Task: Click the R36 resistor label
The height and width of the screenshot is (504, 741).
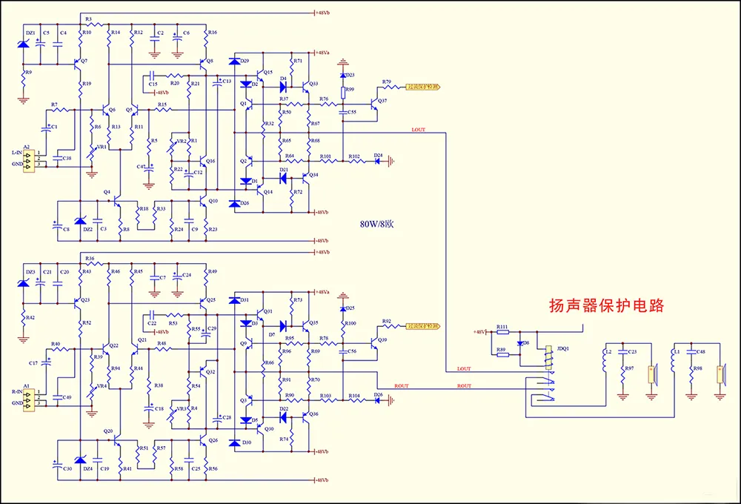Action: (90, 259)
